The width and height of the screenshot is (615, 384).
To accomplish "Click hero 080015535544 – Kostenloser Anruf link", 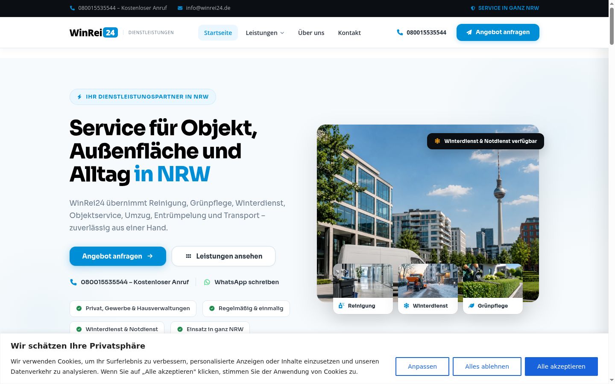I will [x=129, y=282].
